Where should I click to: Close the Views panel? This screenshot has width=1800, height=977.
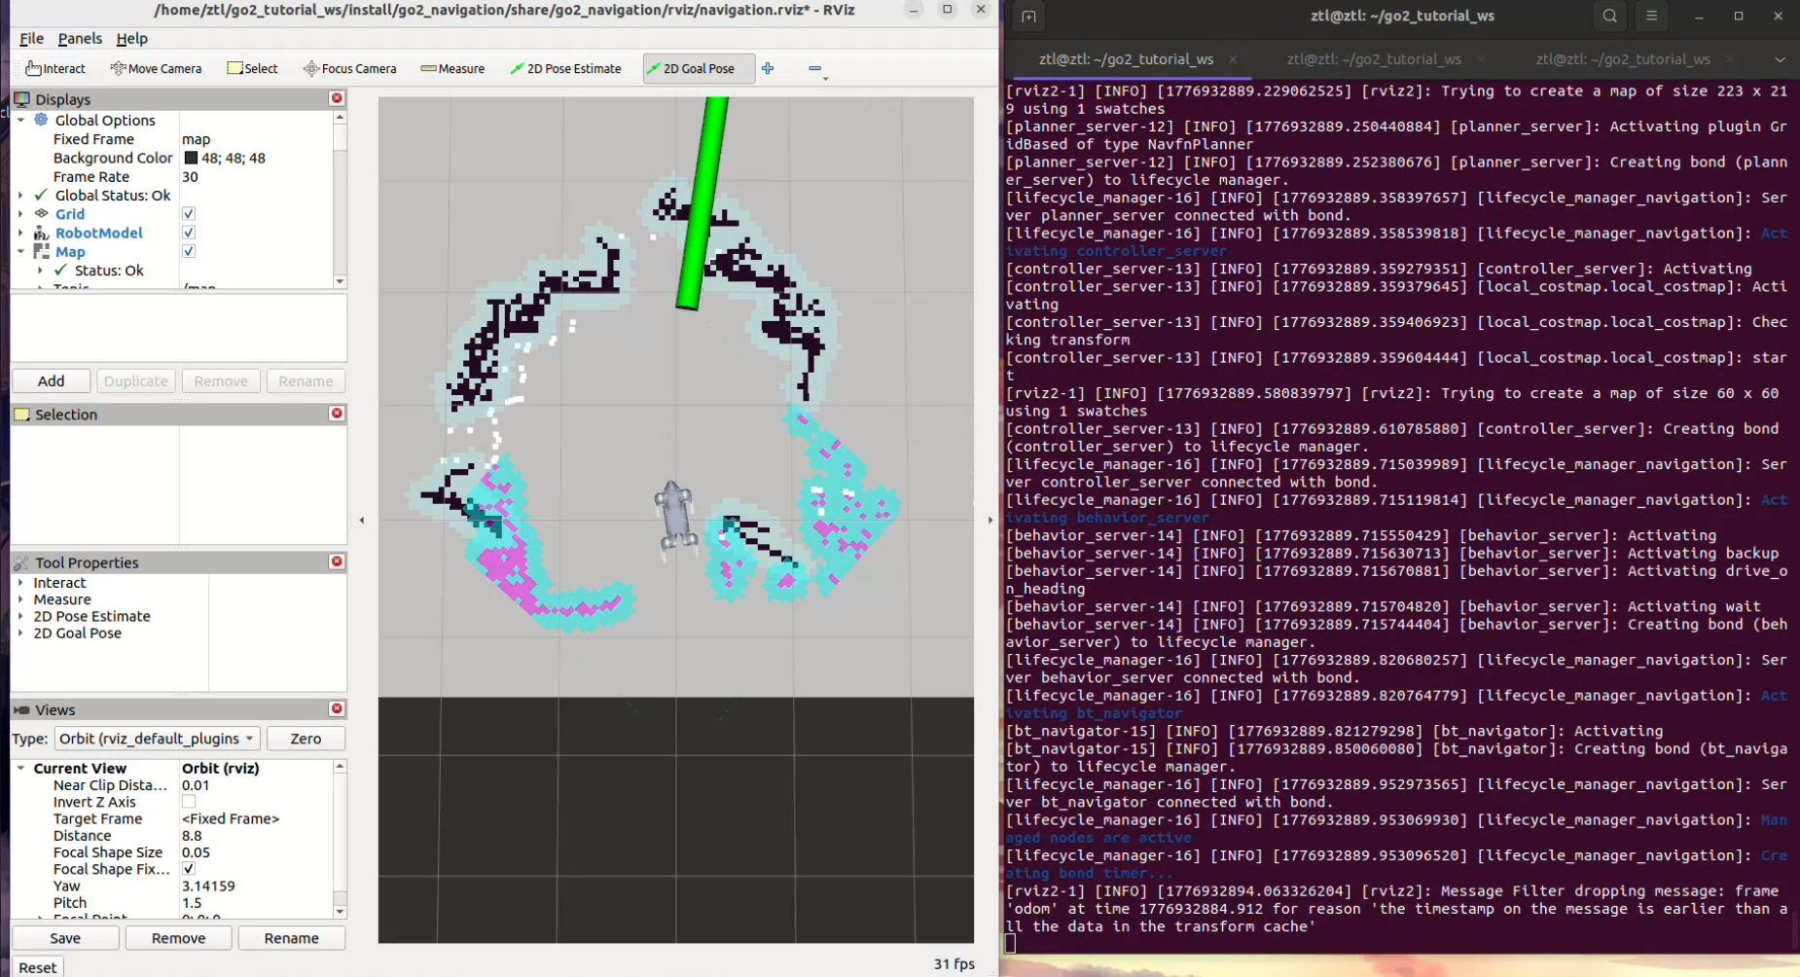[337, 708]
